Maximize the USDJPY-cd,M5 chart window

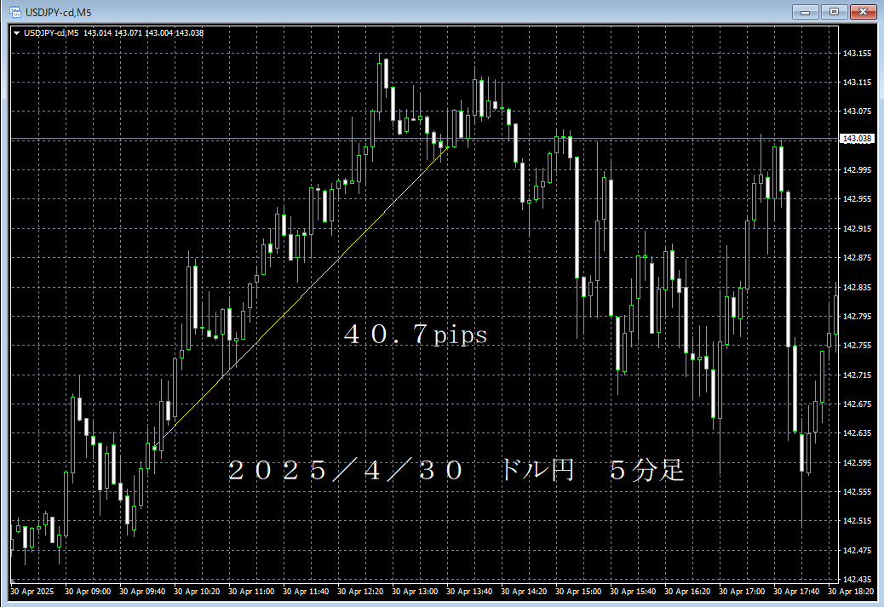[x=834, y=11]
